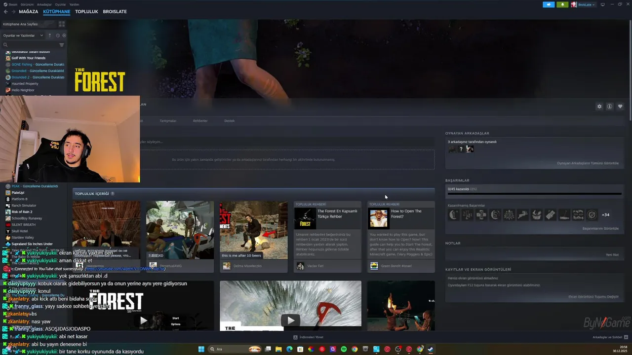Open MAĞAZA tab
Screen dimensions: 632x355
(28, 11)
